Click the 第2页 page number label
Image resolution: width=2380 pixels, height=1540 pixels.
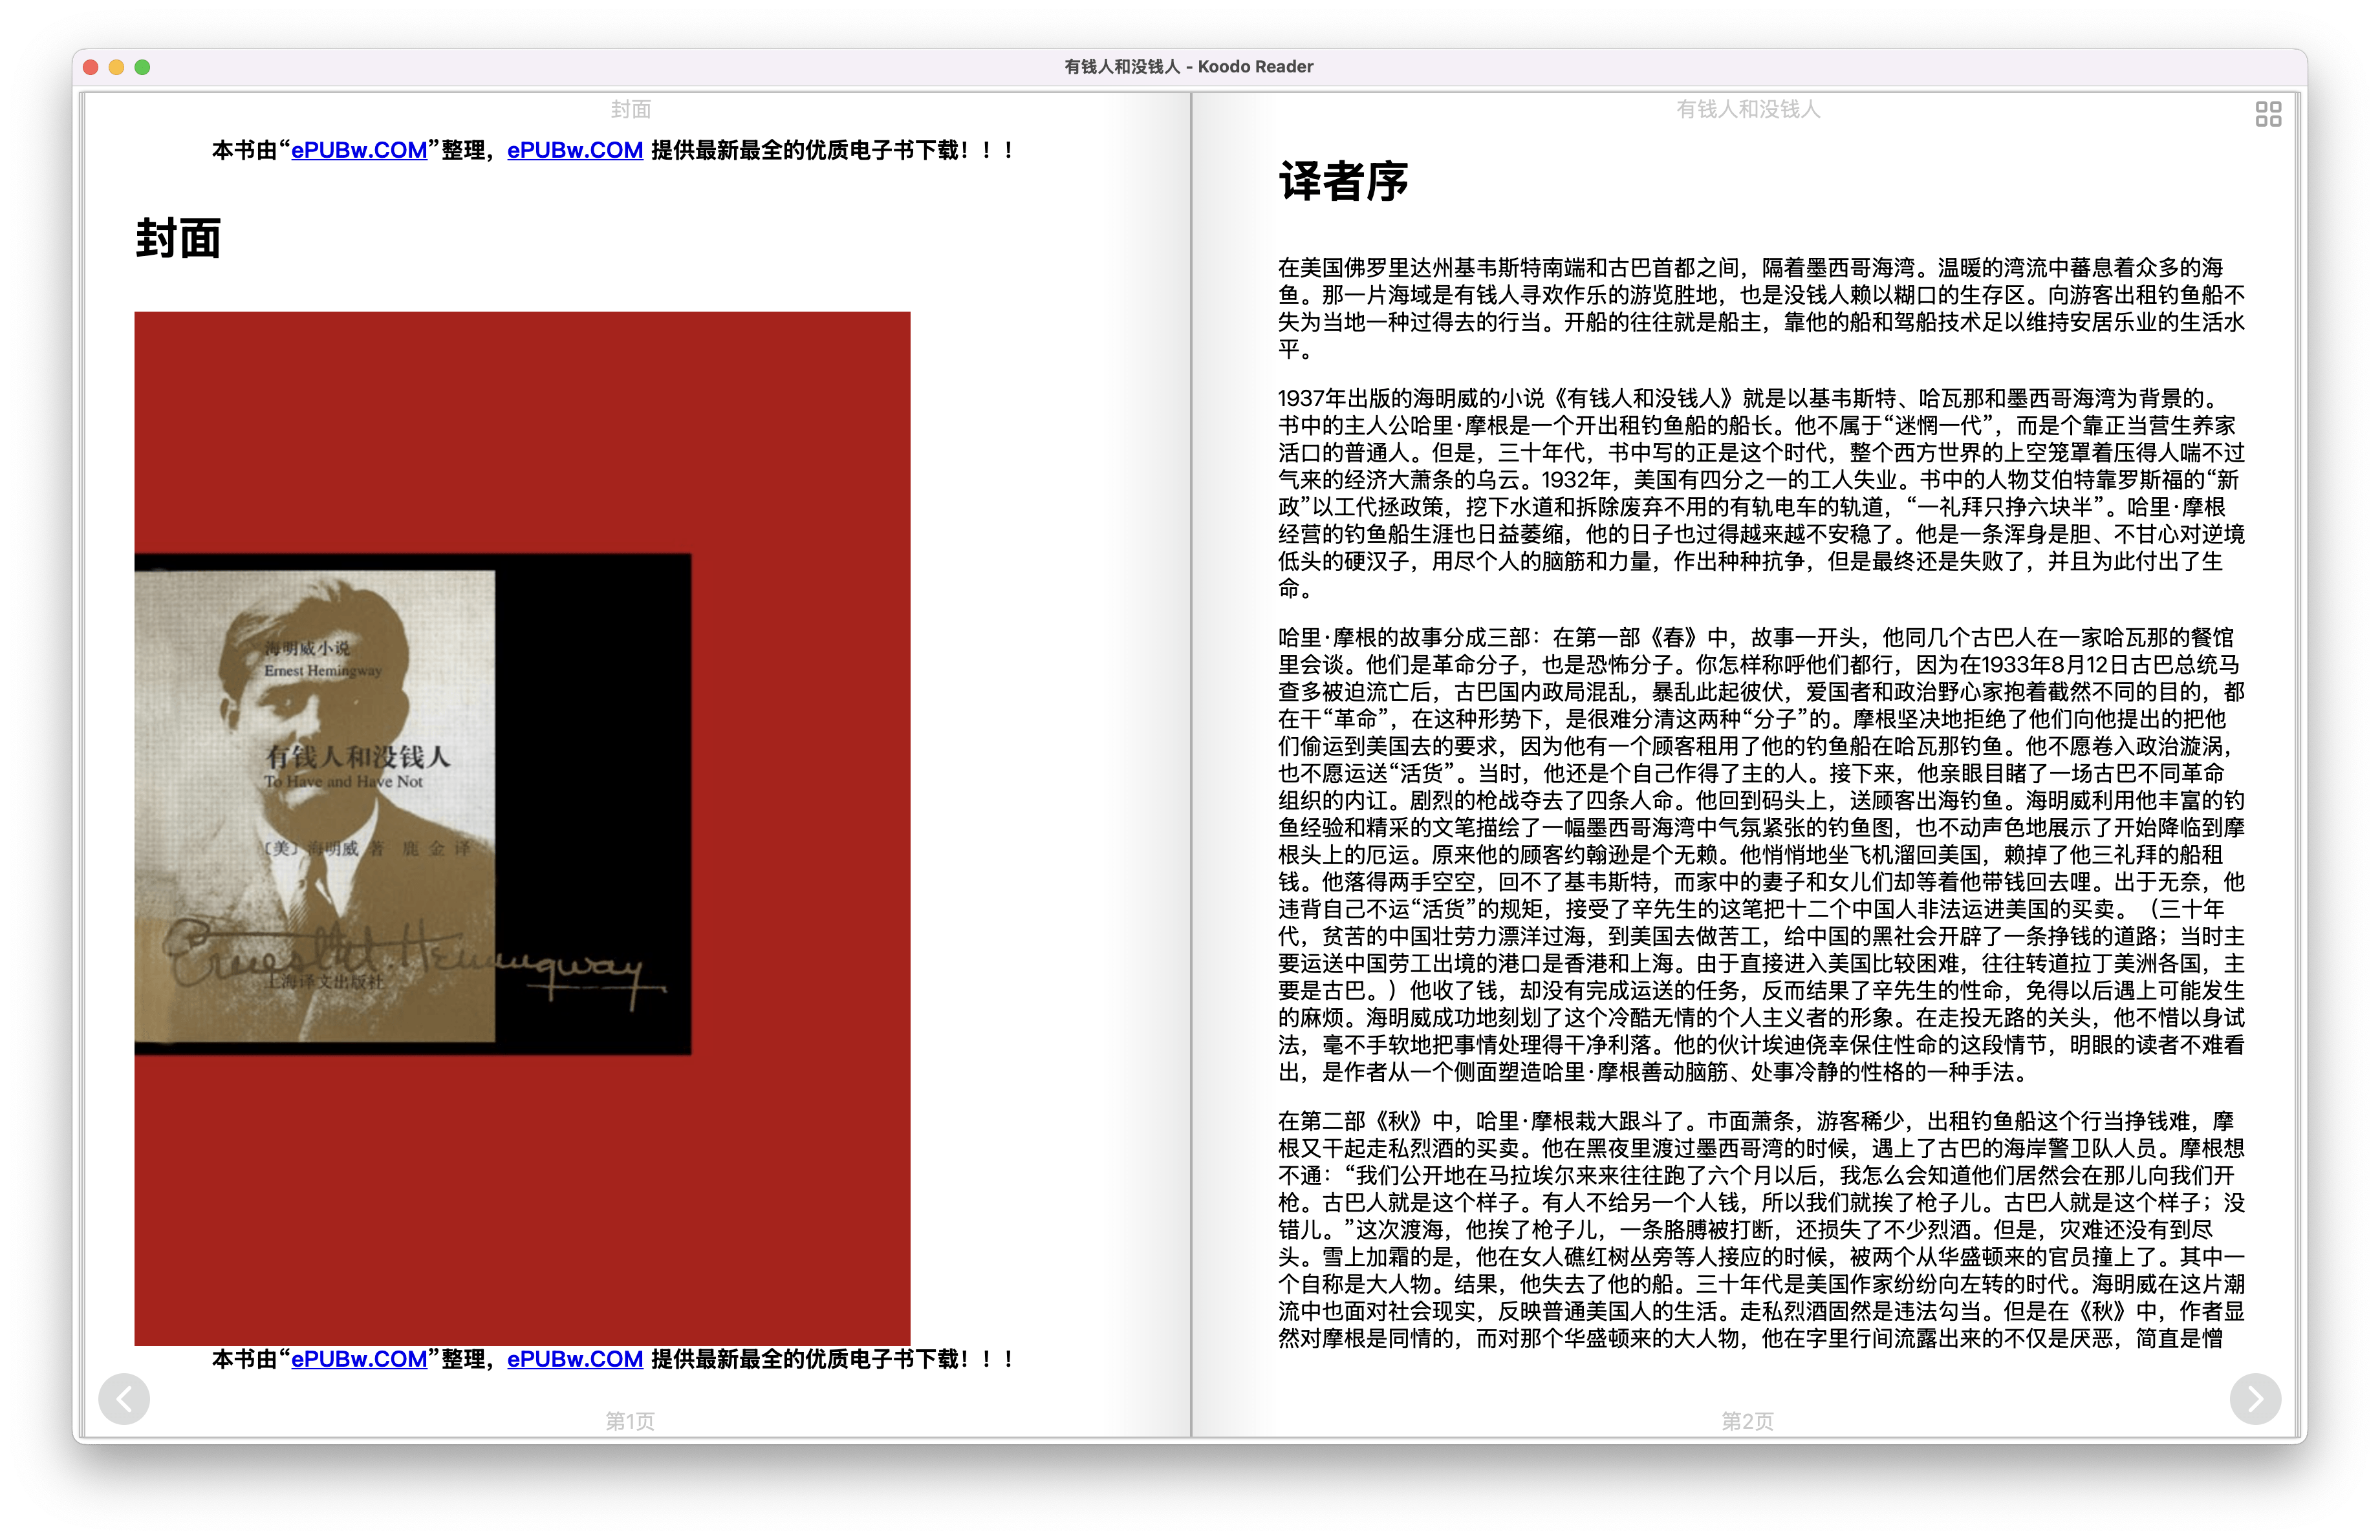click(1747, 1420)
